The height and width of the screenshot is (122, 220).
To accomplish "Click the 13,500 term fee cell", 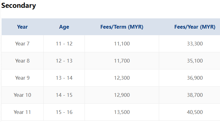I will pyautogui.click(x=122, y=112).
